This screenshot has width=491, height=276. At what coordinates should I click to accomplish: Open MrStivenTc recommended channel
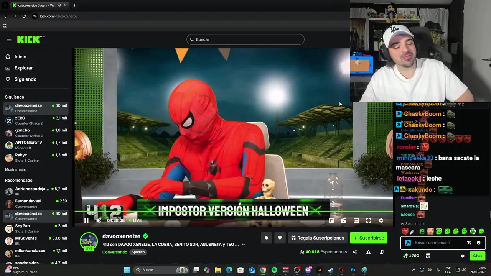tap(36, 241)
